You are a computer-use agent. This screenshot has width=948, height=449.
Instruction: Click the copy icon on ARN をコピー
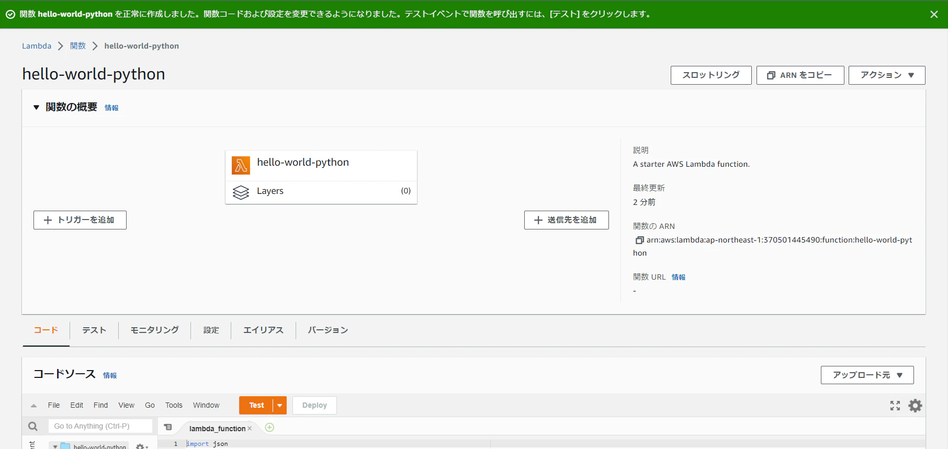(771, 75)
